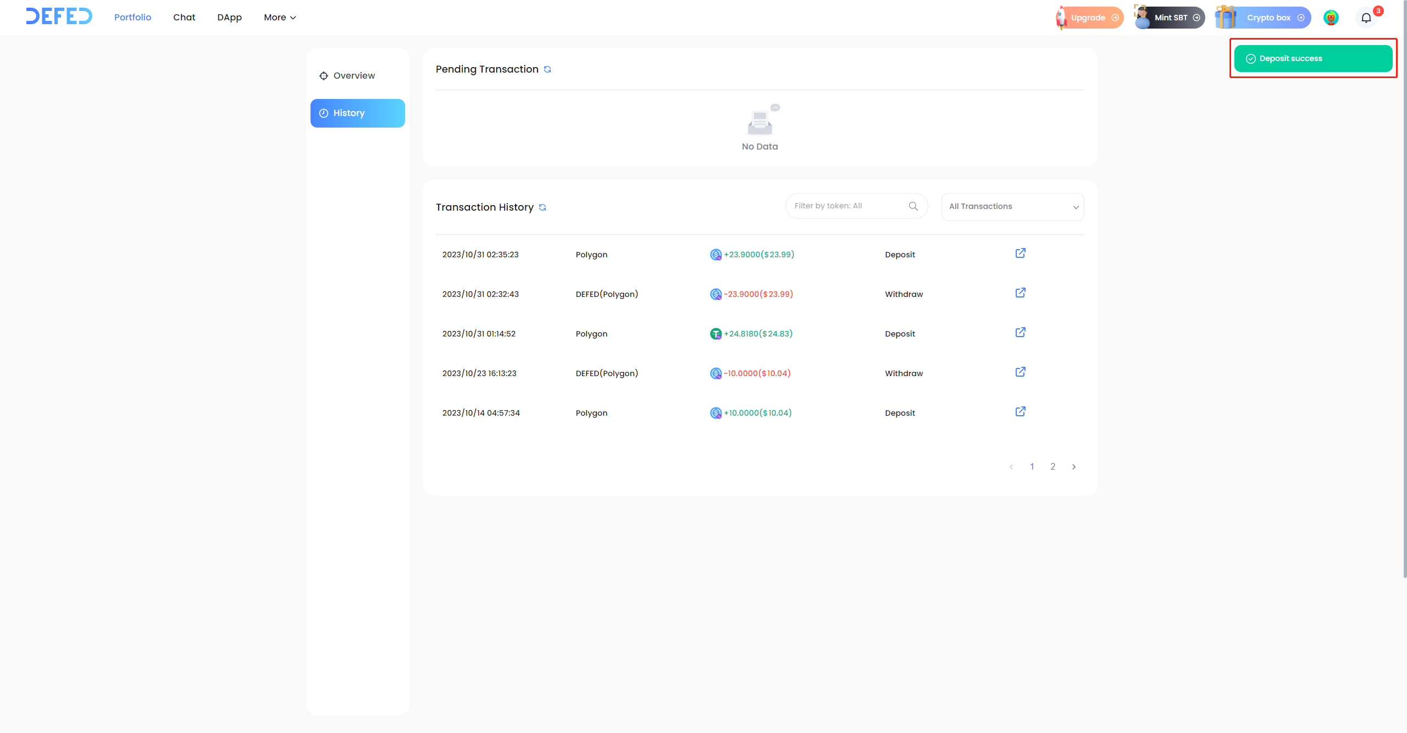The image size is (1407, 733).
Task: Refresh the Pending Transaction list
Action: coord(547,69)
